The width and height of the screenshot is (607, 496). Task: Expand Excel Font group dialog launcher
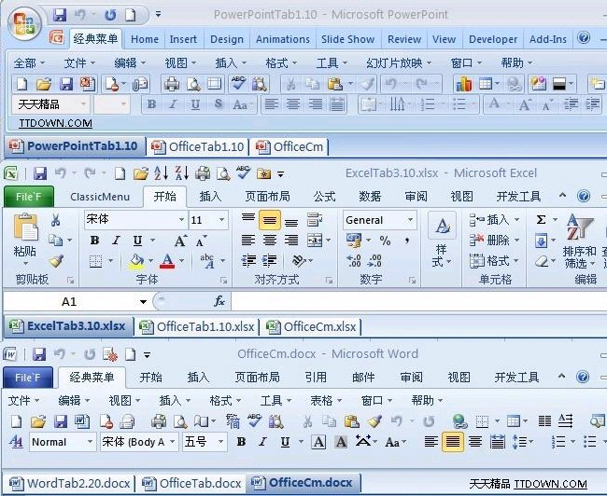click(223, 280)
